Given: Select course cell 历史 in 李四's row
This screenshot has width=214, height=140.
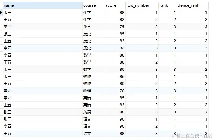Looking at the screenshot, I should (94, 48).
